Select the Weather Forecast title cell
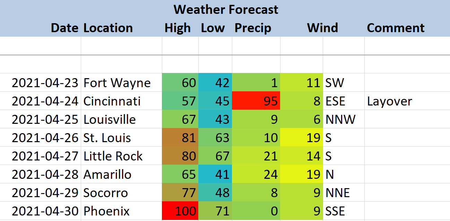Image resolution: width=450 pixels, height=221 pixels. coord(226,9)
